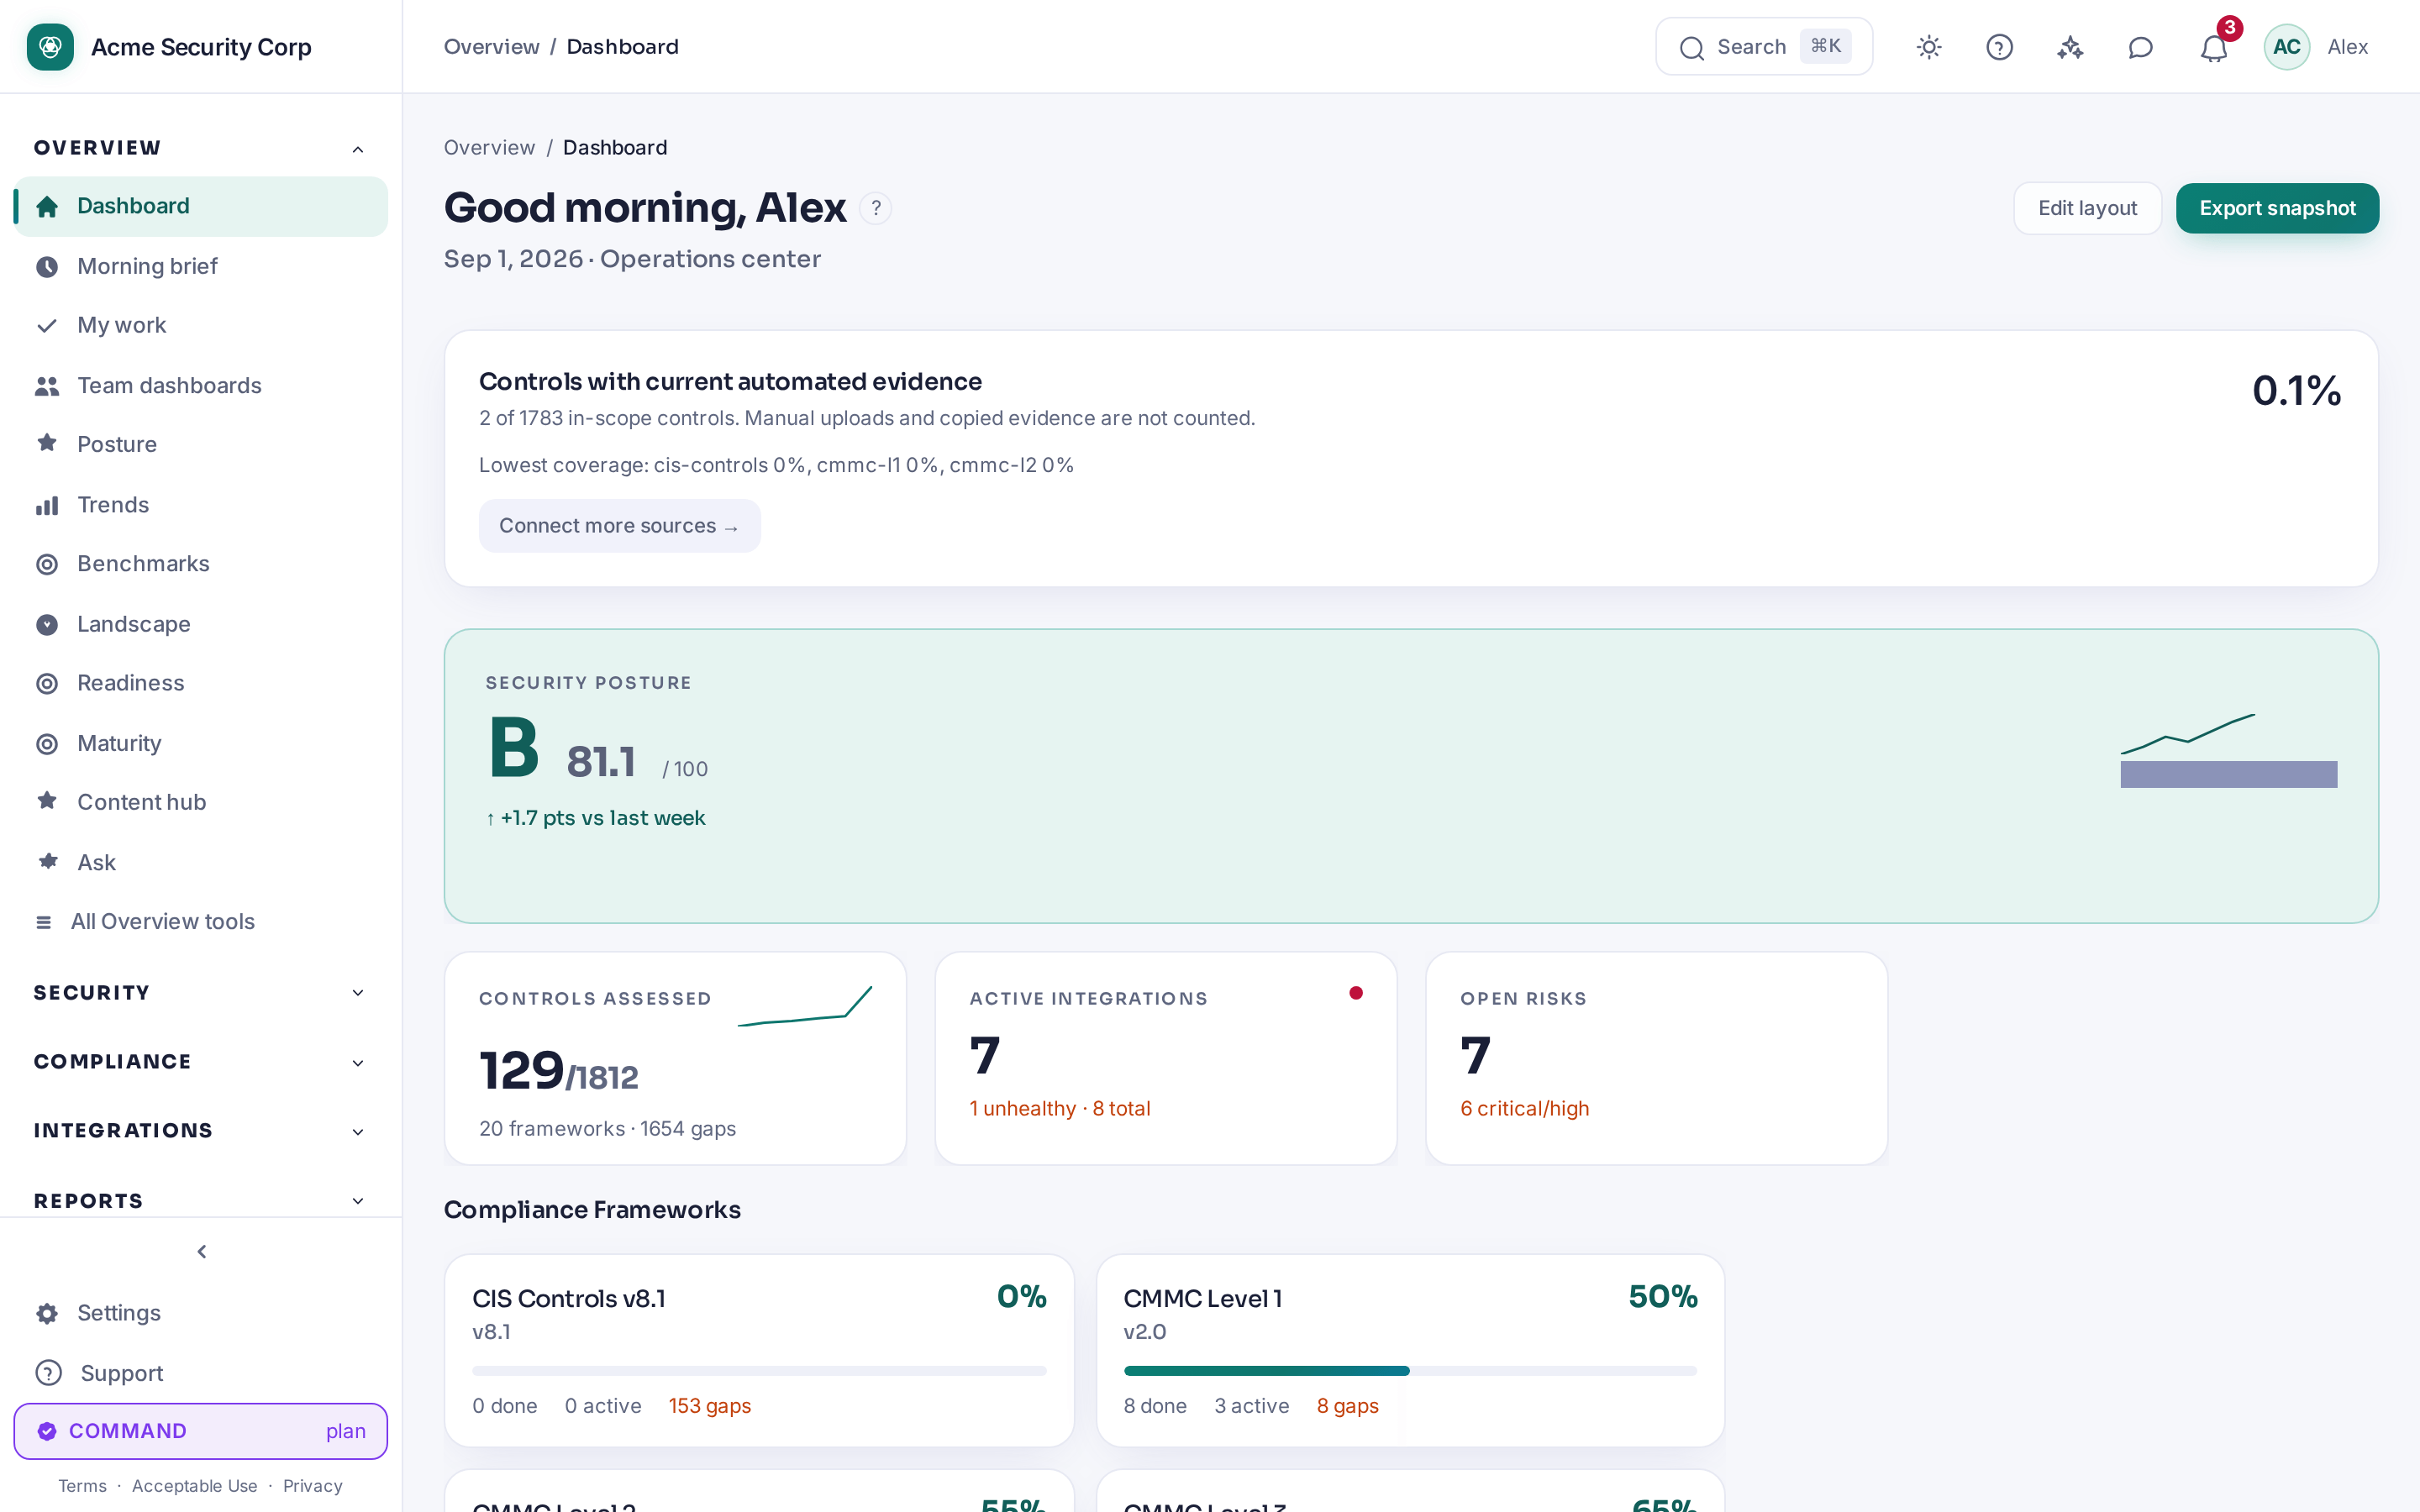Open Readiness in sidebar
The height and width of the screenshot is (1512, 2420).
point(200,683)
